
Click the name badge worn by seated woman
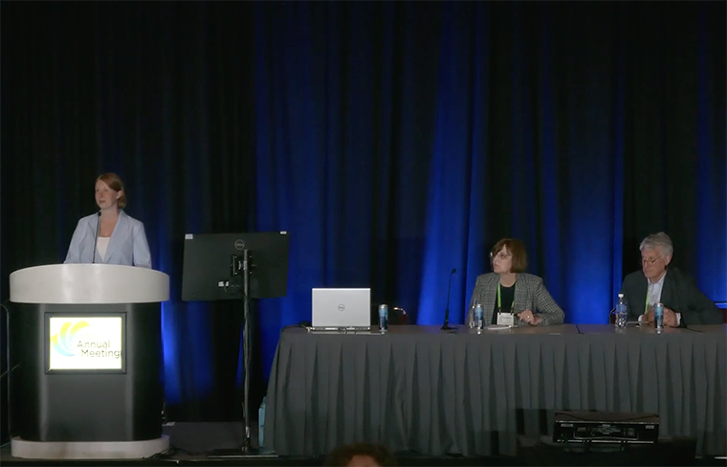(x=505, y=319)
